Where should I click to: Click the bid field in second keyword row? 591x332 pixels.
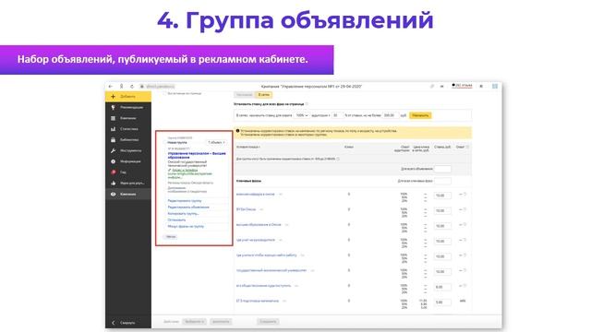coord(442,211)
